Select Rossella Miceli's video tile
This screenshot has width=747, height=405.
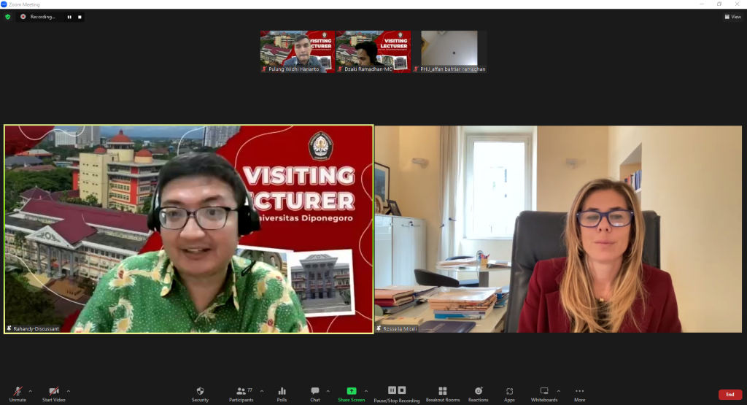[558, 229]
